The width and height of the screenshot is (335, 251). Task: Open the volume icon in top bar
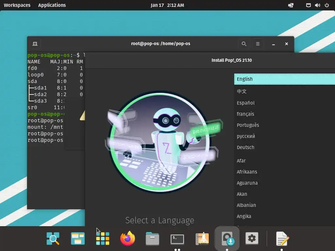[x=317, y=5]
